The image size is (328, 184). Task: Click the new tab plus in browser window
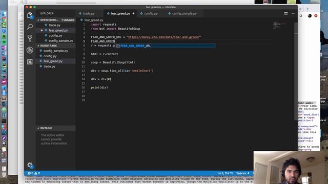307,9
